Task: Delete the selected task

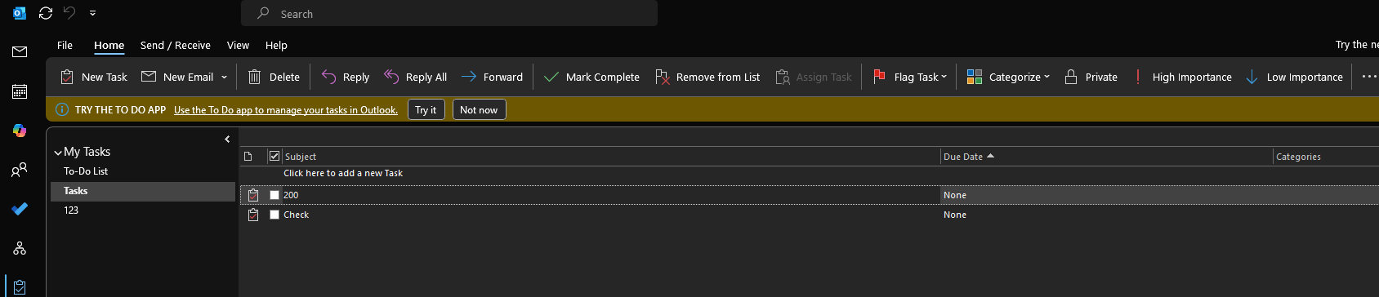Action: click(274, 77)
